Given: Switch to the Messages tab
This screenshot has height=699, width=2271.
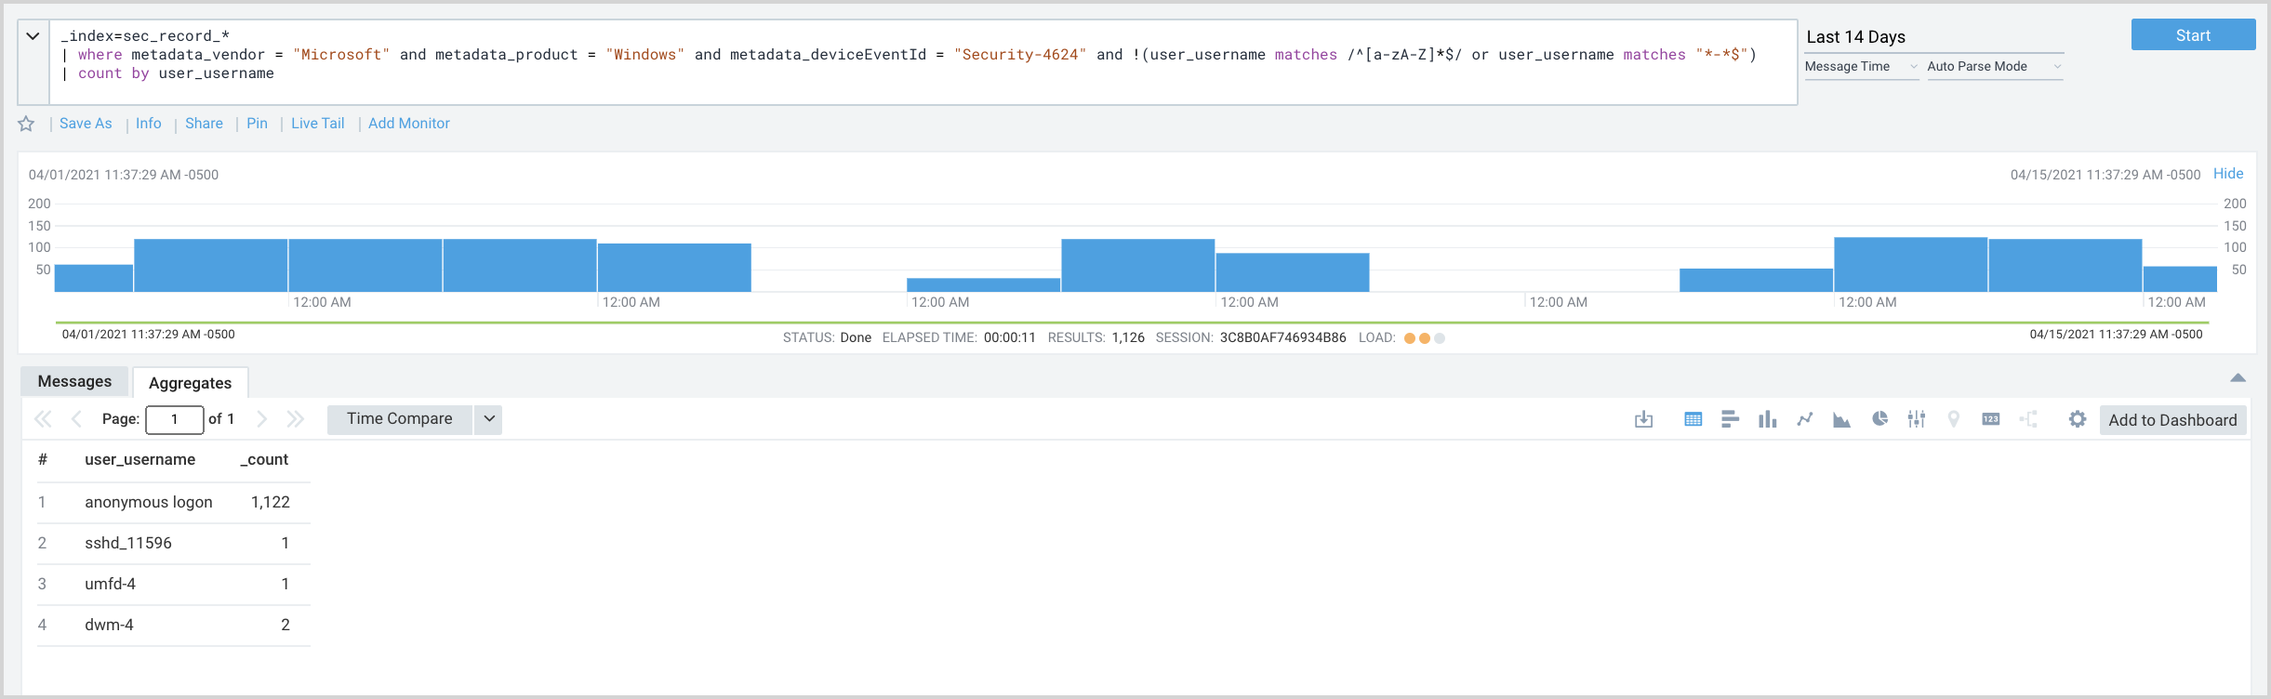Looking at the screenshot, I should pyautogui.click(x=74, y=381).
